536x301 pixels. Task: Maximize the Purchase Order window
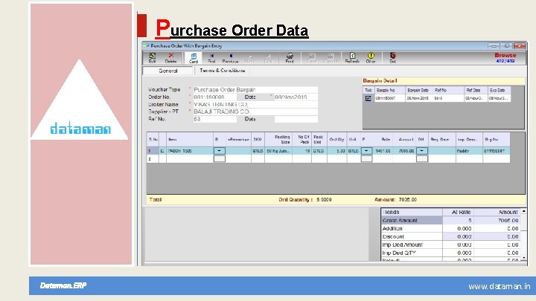coord(507,46)
